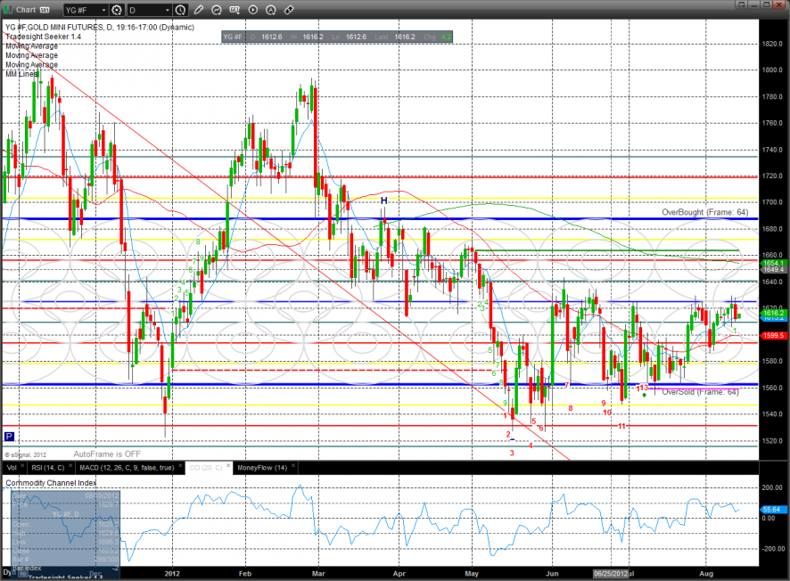Click the CCI value label 55.64
The image size is (790, 581).
pos(772,508)
